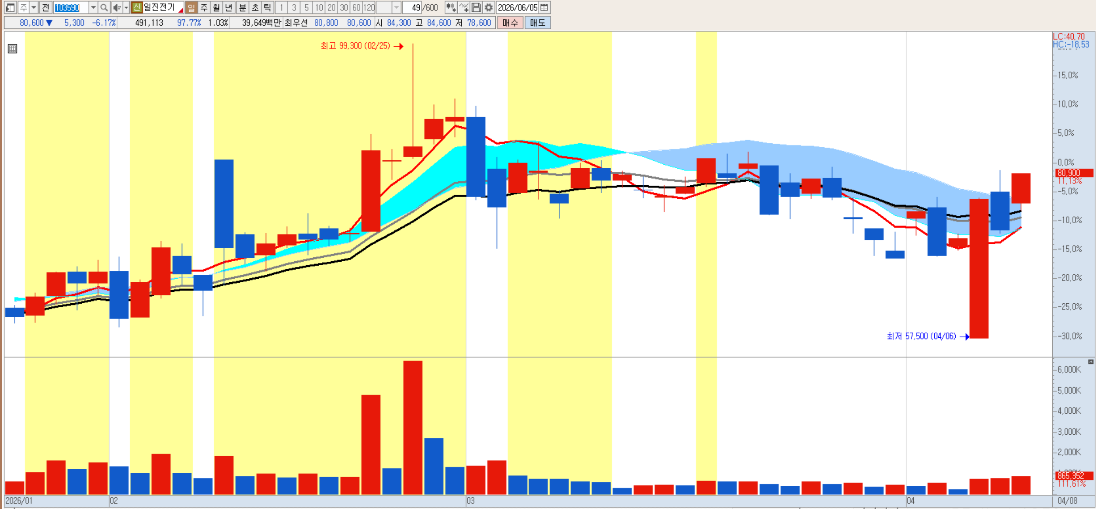This screenshot has height=509, width=1096.
Task: Click the HC:-18.53 indicator text
Action: [x=1071, y=45]
